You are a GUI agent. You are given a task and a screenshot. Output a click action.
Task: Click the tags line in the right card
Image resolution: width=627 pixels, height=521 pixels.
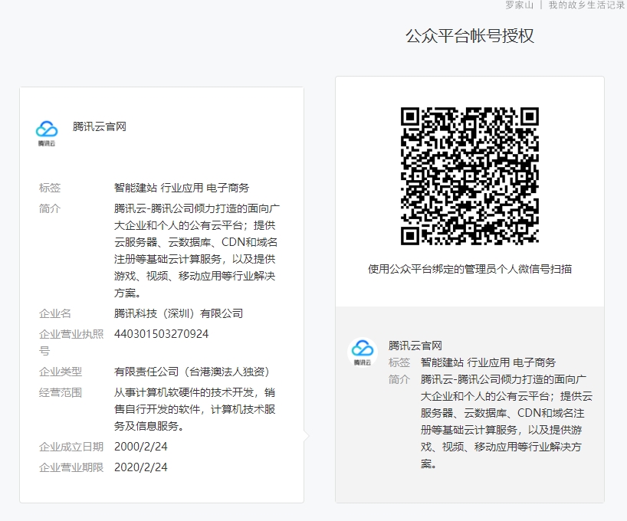488,362
